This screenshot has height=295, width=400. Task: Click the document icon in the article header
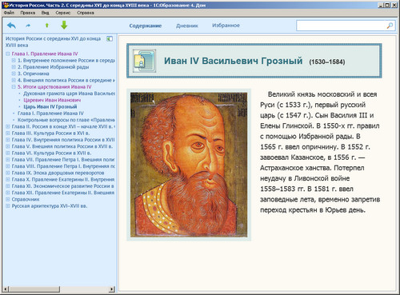point(144,61)
